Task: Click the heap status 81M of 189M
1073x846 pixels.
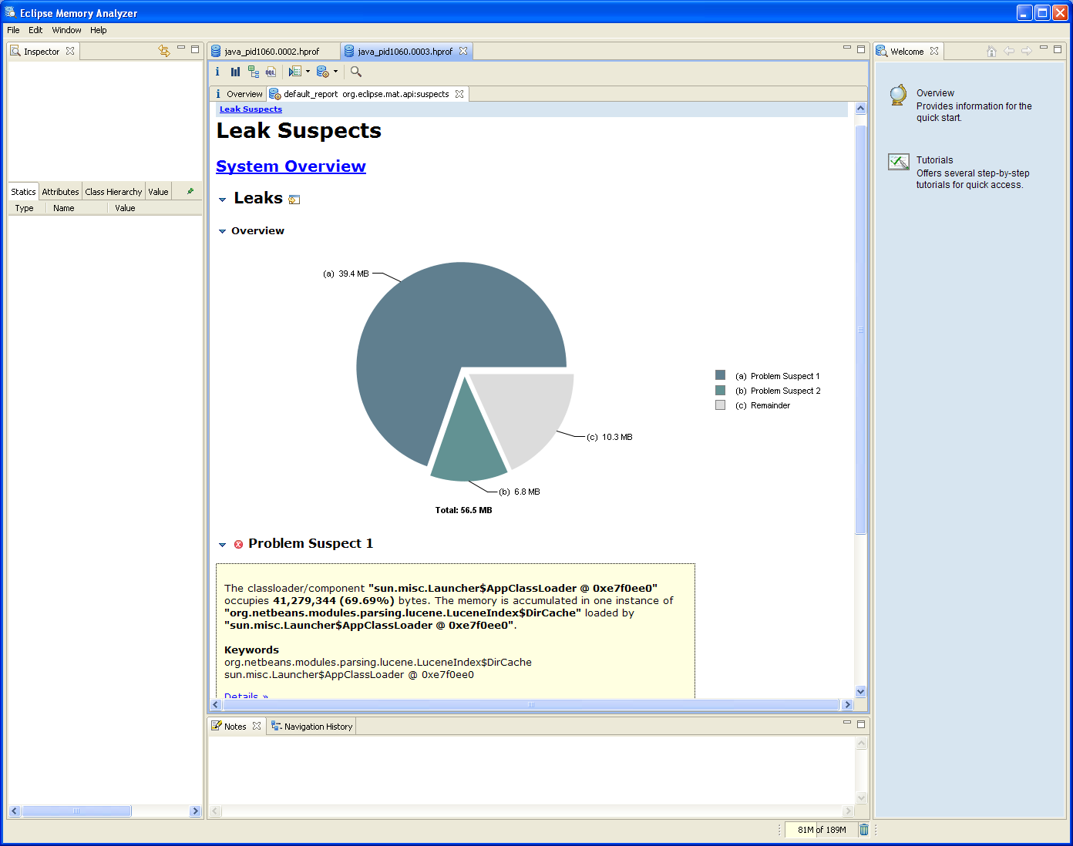Action: tap(822, 830)
